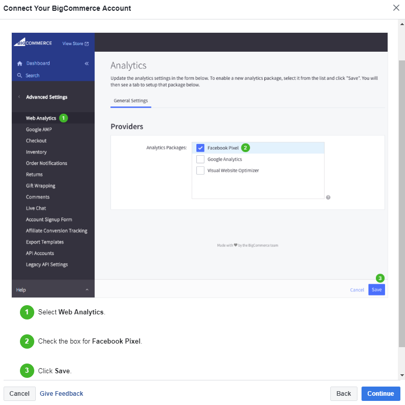Image resolution: width=405 pixels, height=405 pixels.
Task: Click the "Made with by the BigCommerce team" footer
Action: (247, 245)
